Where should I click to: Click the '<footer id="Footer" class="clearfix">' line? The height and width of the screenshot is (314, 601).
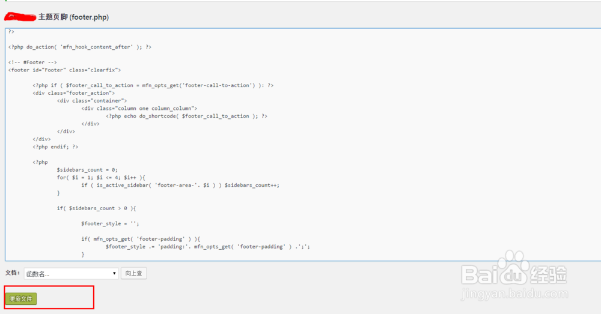[64, 70]
